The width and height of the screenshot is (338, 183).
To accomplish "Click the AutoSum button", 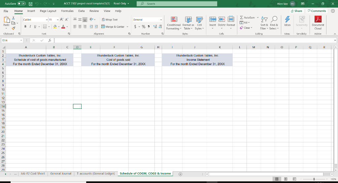I will click(x=247, y=18).
